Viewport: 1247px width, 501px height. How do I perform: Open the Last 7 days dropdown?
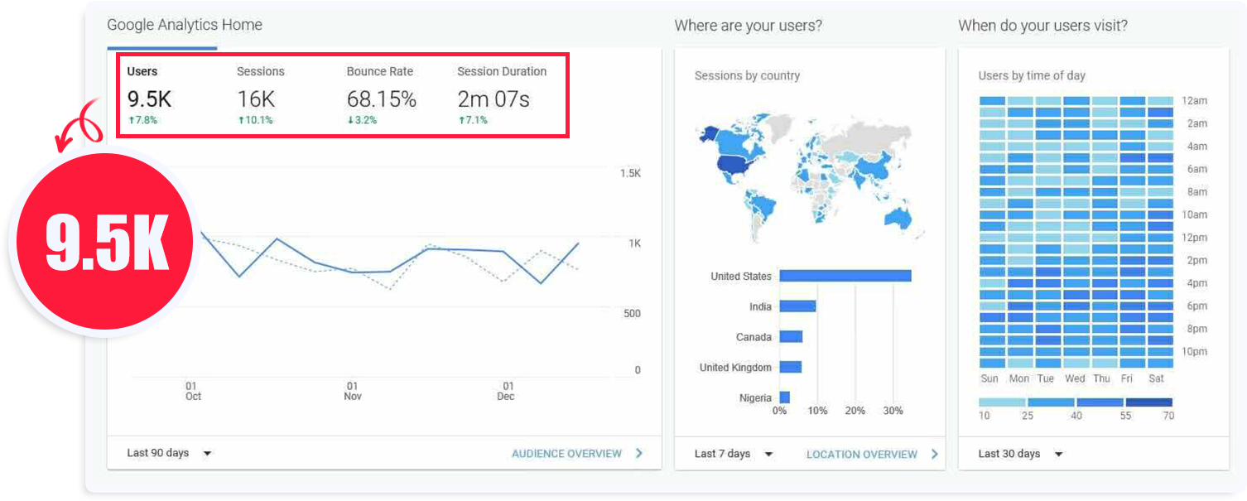(734, 454)
